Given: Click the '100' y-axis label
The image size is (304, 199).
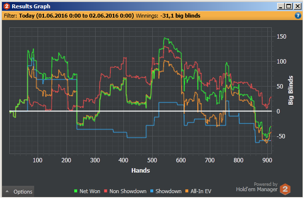Looking at the screenshot, I should [282, 62].
